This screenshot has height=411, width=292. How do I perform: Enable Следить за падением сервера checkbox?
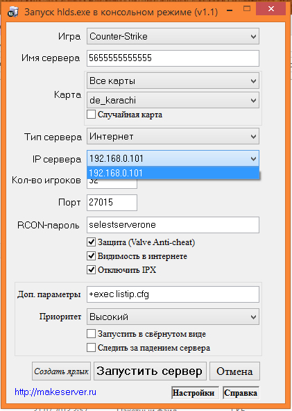[91, 348]
